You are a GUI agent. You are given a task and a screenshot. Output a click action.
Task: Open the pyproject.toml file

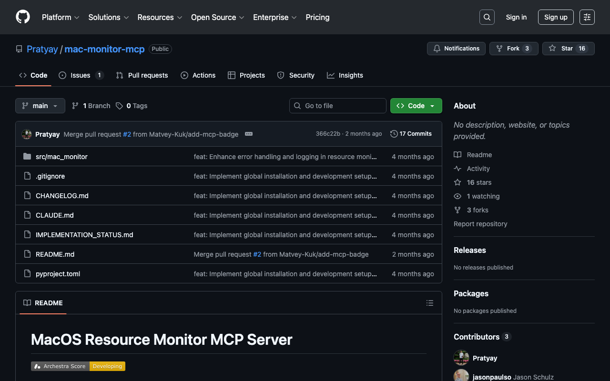point(58,274)
